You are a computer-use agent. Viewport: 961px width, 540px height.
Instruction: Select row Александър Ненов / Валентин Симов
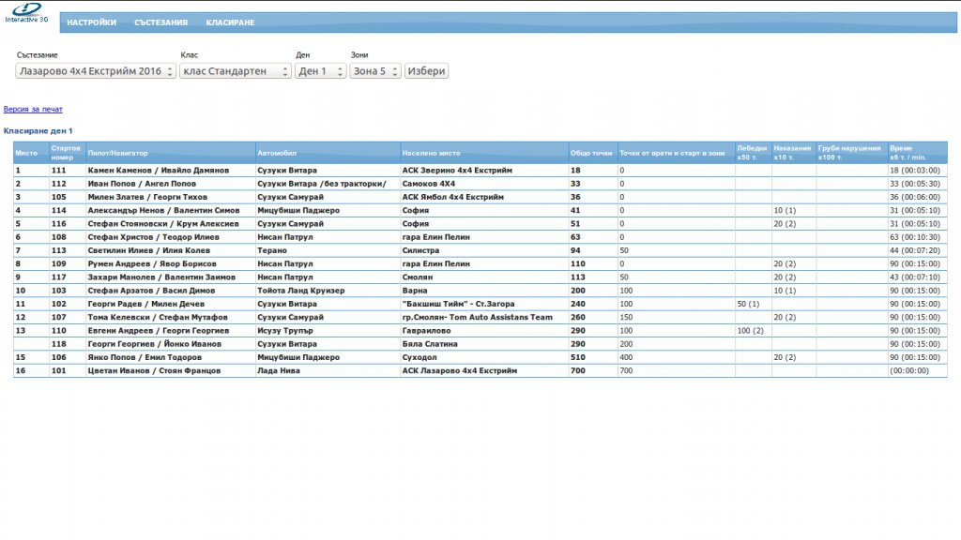tap(480, 211)
